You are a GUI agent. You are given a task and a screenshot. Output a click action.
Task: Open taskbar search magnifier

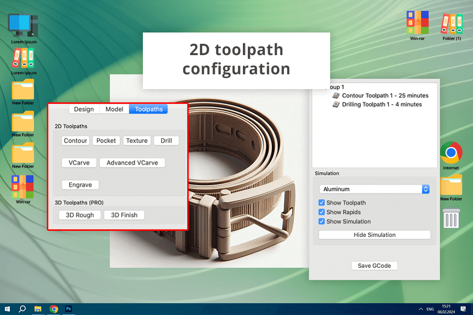[x=22, y=309]
